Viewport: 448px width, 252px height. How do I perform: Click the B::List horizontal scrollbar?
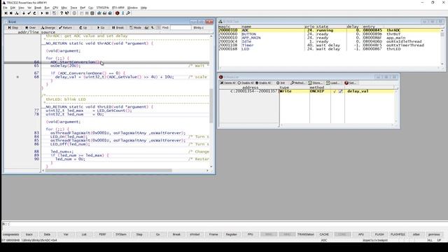click(126, 171)
